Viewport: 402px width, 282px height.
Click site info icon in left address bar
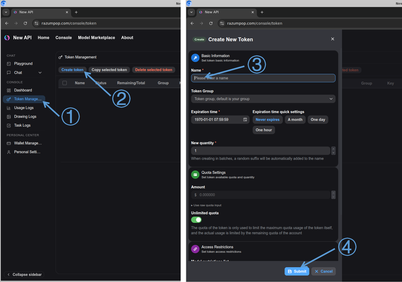(x=36, y=23)
